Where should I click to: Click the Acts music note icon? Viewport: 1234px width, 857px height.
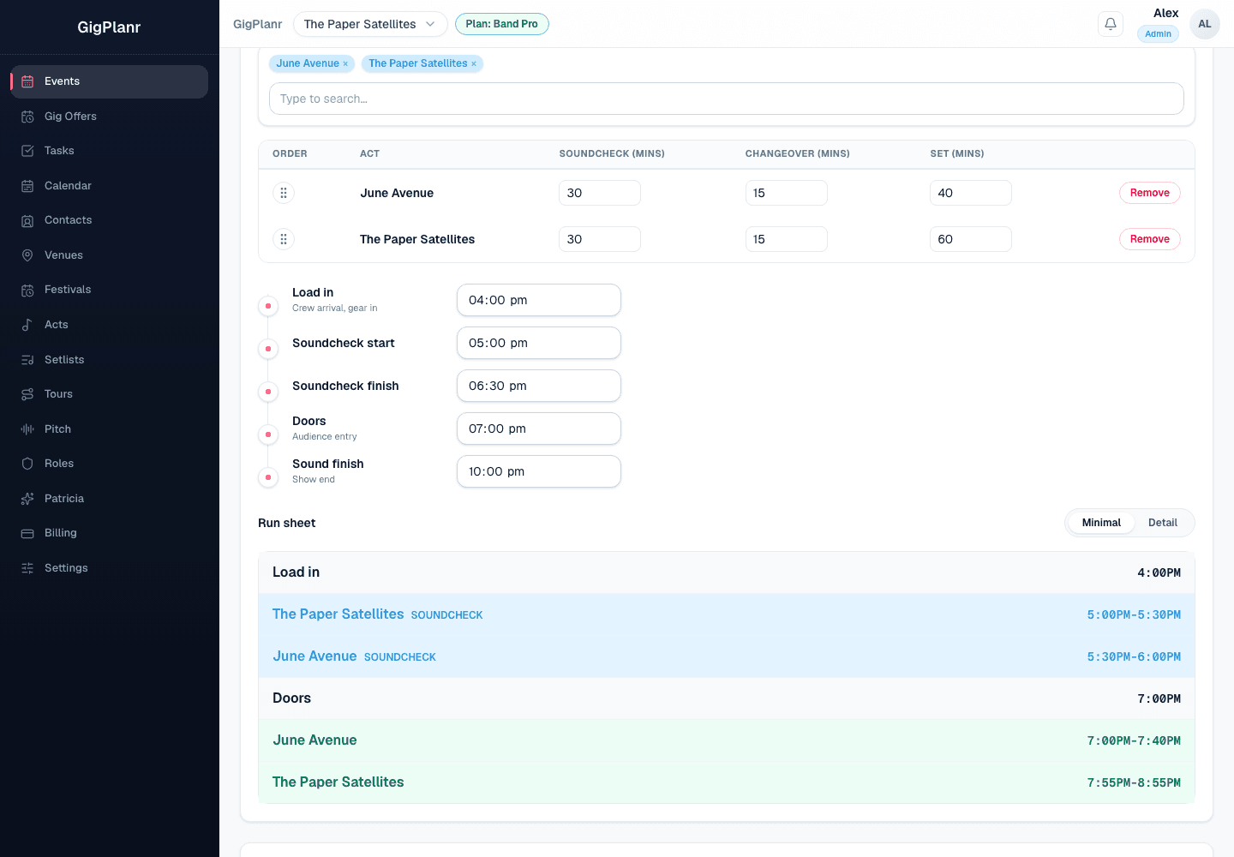pos(27,325)
